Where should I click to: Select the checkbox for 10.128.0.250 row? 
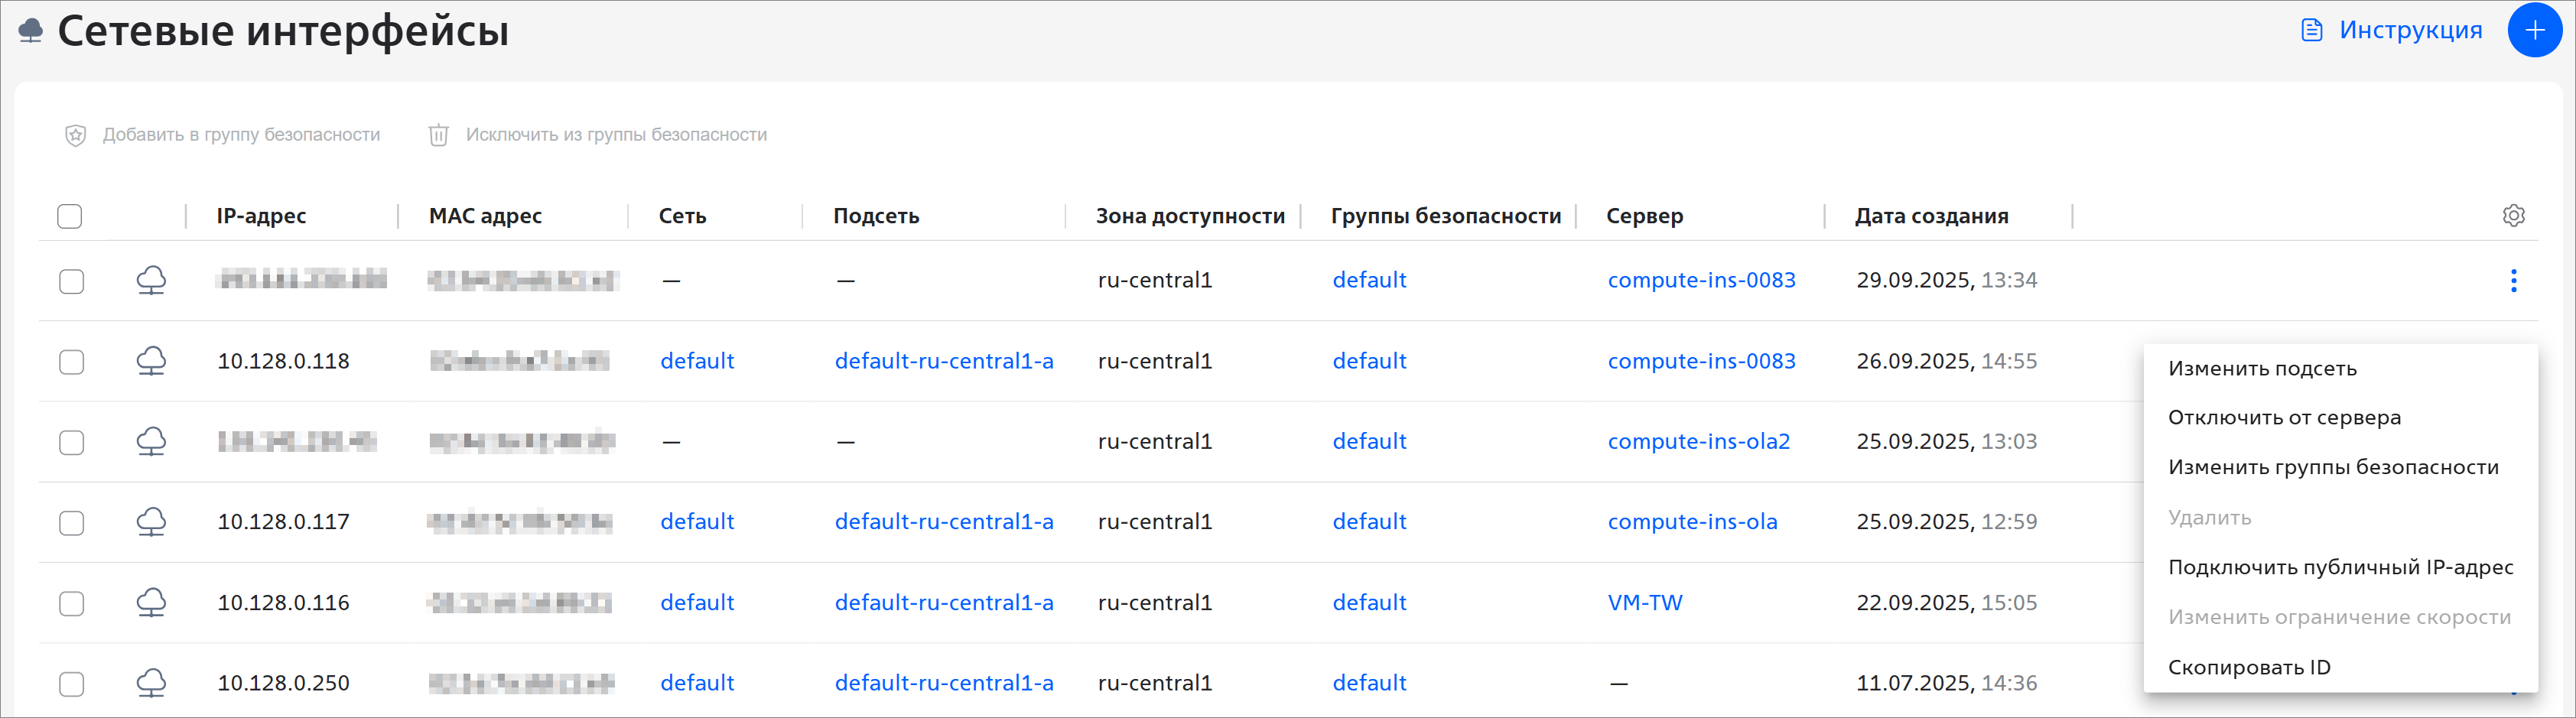coord(72,684)
